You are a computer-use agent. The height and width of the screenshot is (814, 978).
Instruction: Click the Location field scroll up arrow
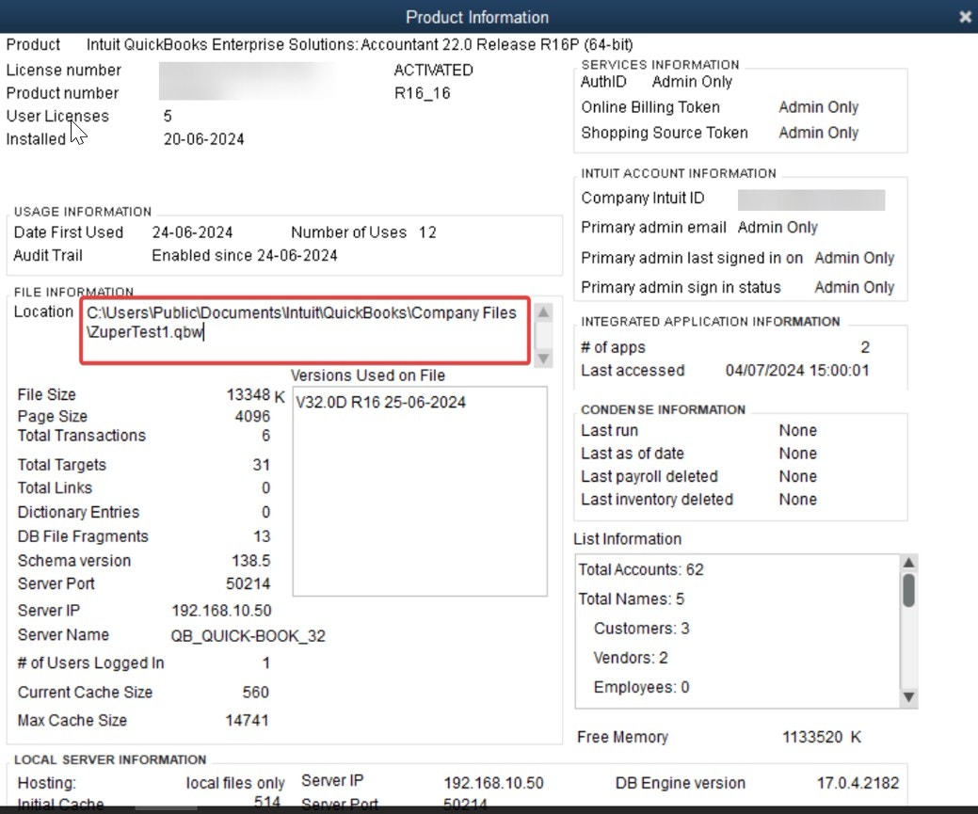544,311
